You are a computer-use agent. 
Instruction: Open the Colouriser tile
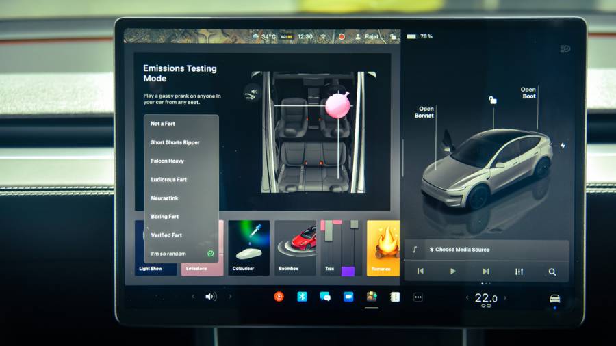[248, 248]
